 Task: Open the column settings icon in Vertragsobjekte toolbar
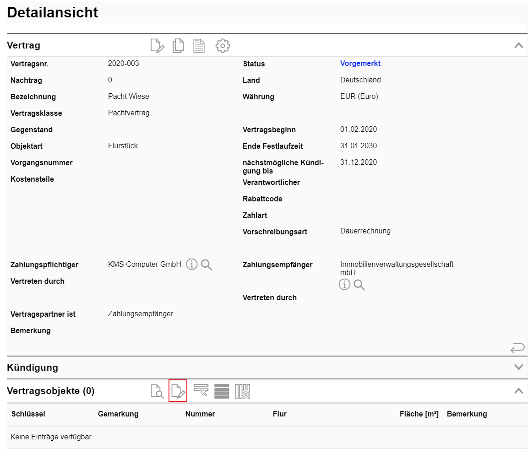point(243,391)
